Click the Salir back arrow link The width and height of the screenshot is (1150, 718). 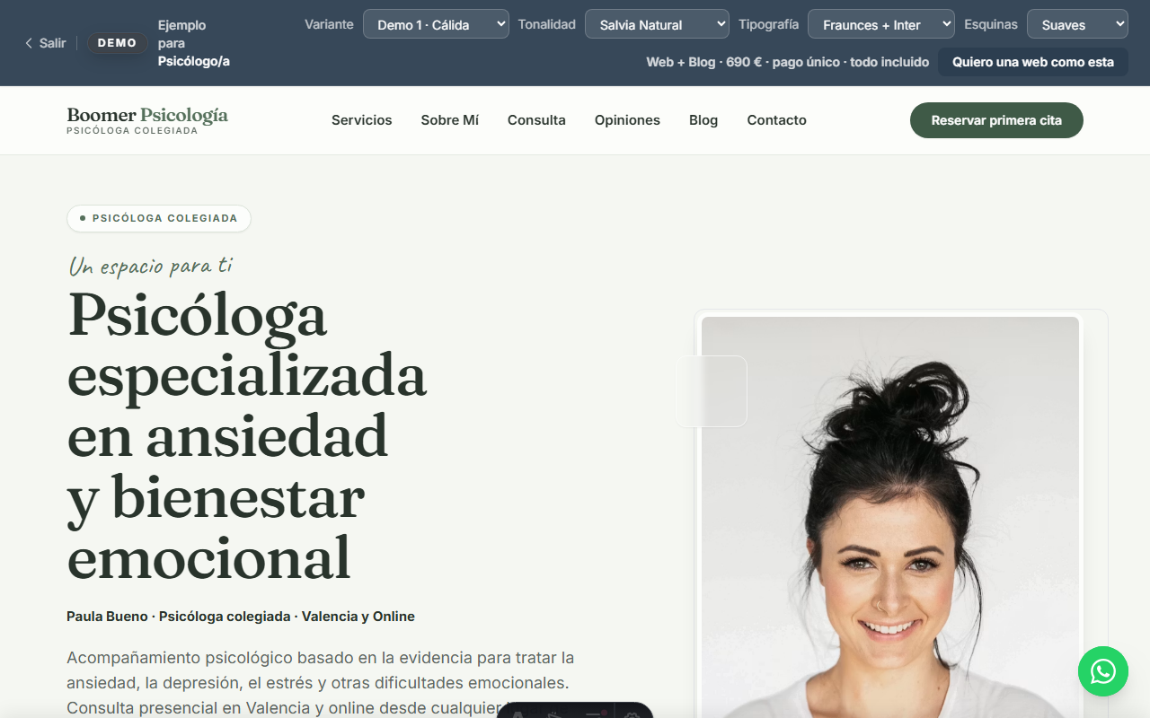[45, 43]
